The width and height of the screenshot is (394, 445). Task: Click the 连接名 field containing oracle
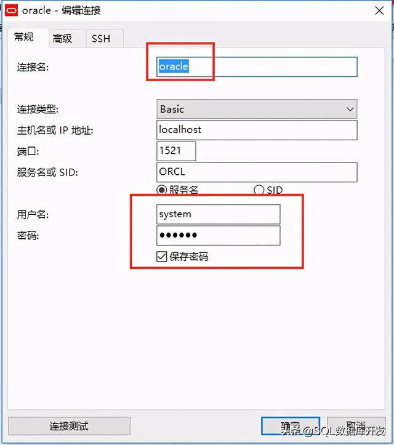point(257,67)
